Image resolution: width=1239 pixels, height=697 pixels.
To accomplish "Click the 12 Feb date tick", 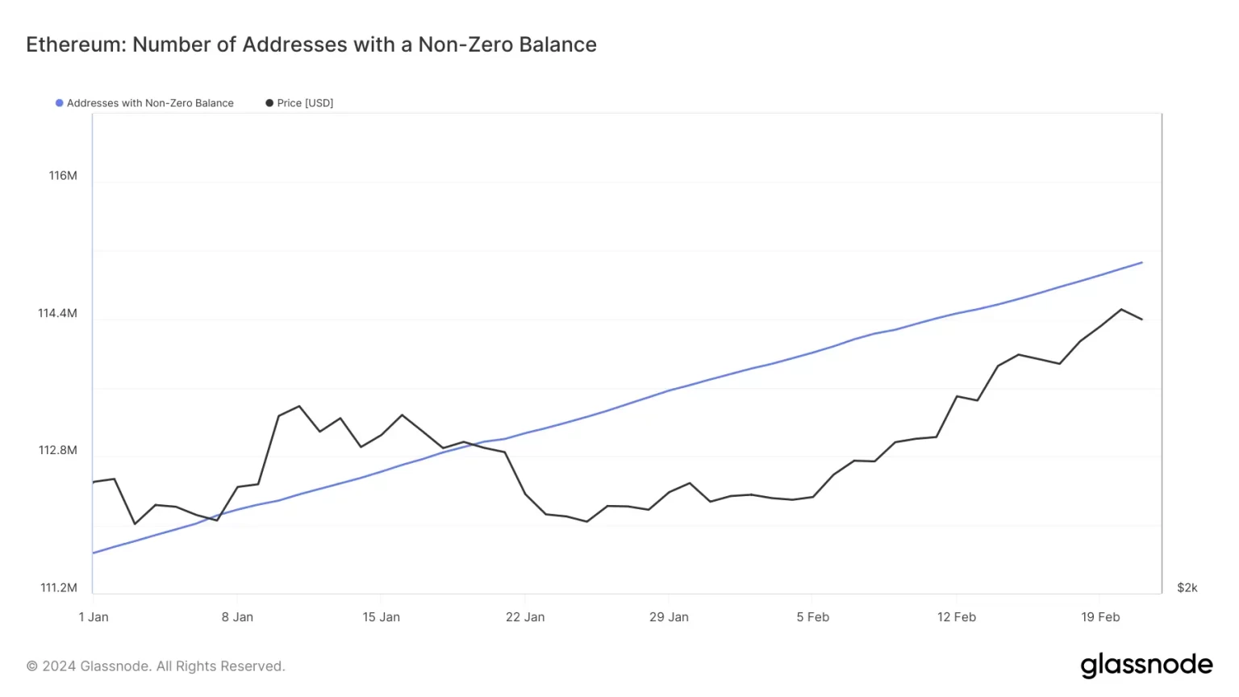I will pyautogui.click(x=956, y=617).
